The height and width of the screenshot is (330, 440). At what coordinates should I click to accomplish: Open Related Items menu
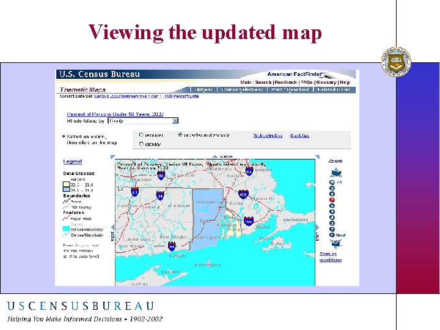(x=334, y=89)
